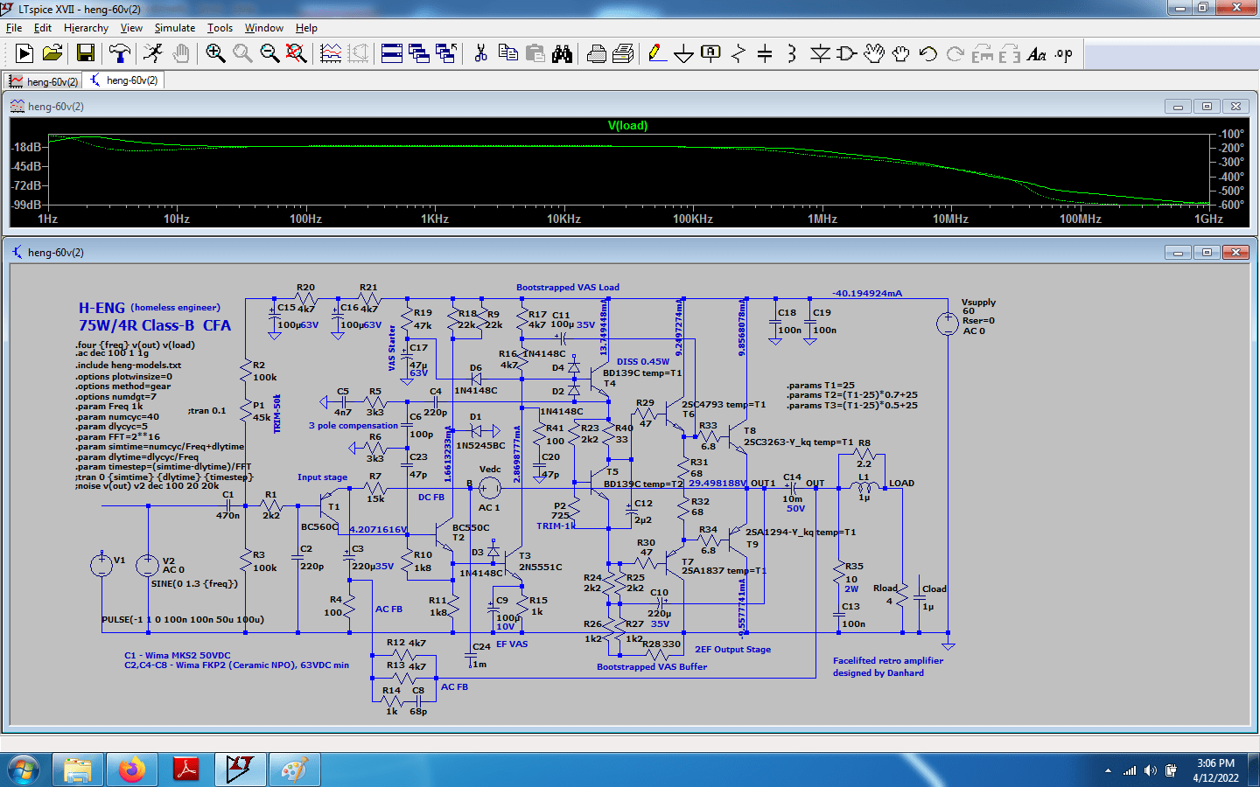Click the volume speaker tray icon
The width and height of the screenshot is (1260, 787).
pyautogui.click(x=1150, y=770)
